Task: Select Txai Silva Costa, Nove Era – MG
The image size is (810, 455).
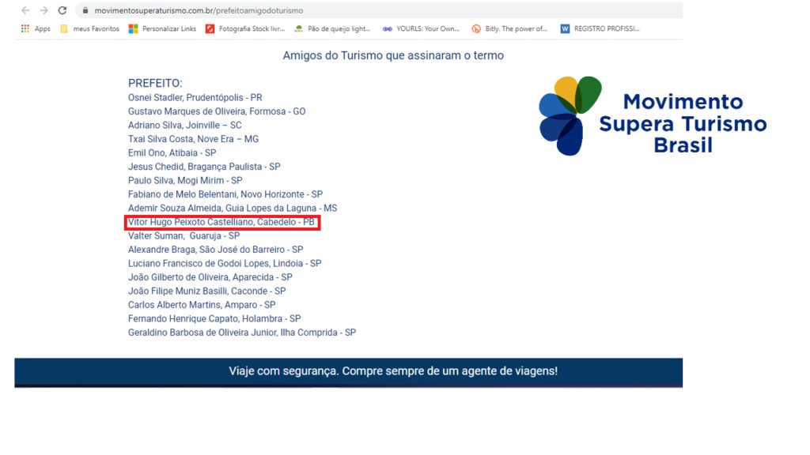Action: point(193,139)
